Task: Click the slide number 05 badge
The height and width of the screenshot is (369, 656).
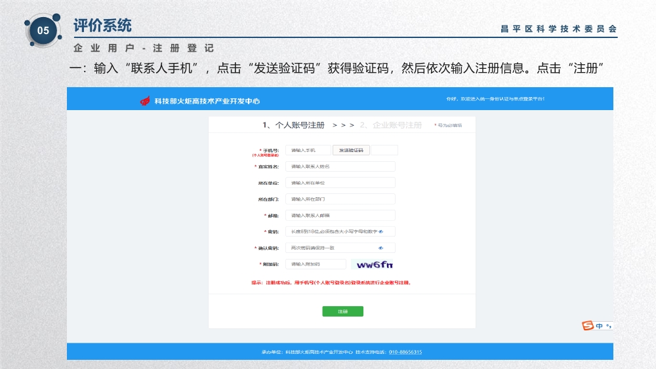Action: click(43, 31)
